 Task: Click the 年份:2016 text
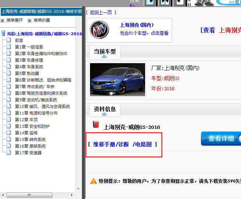click(x=163, y=88)
